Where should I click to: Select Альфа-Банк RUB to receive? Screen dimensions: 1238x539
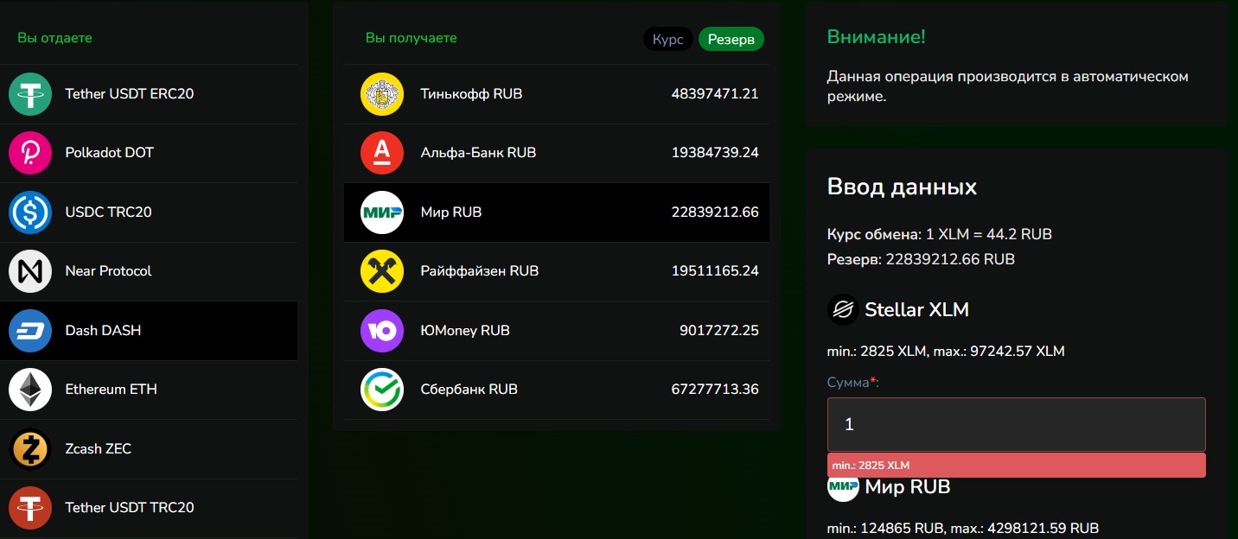557,153
